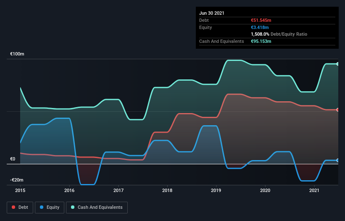
Task: Click the €51.545m debt value
Action: (261, 20)
